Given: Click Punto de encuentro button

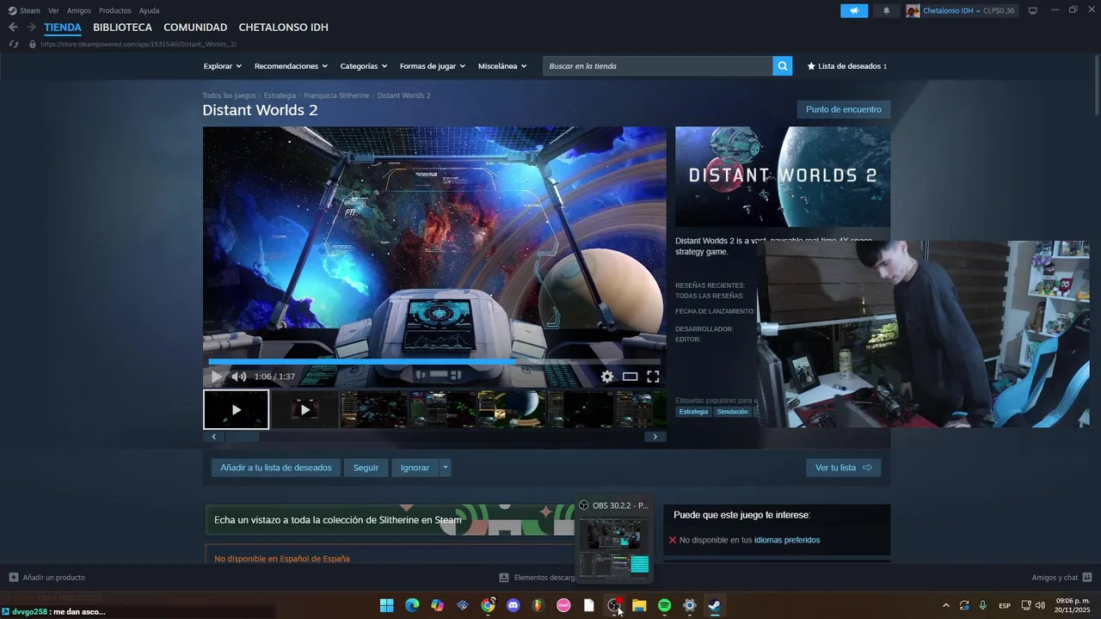Looking at the screenshot, I should (844, 109).
